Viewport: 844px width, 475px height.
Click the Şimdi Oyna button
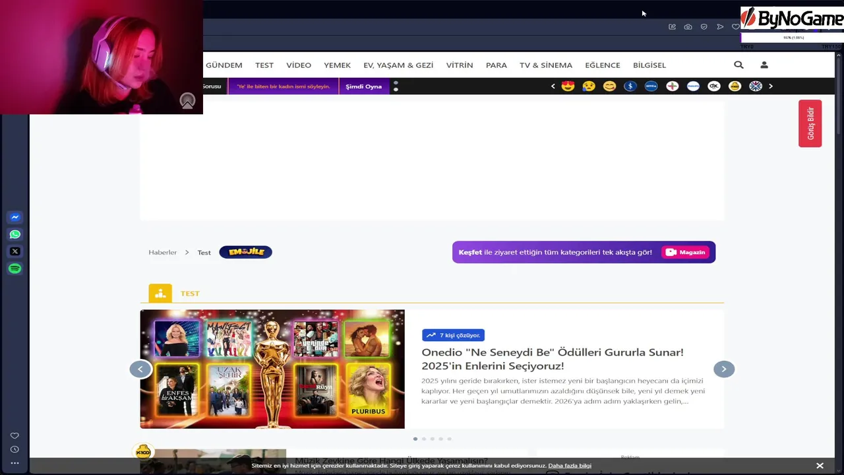click(x=364, y=86)
